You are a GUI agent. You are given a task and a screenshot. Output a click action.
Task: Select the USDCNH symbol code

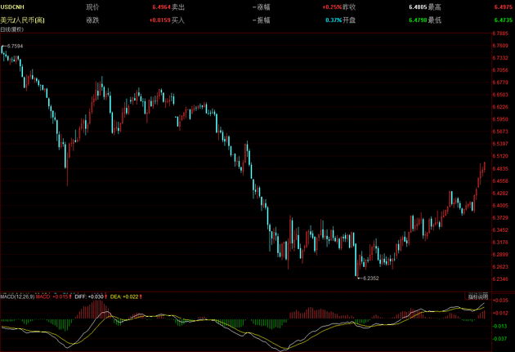[x=12, y=7]
